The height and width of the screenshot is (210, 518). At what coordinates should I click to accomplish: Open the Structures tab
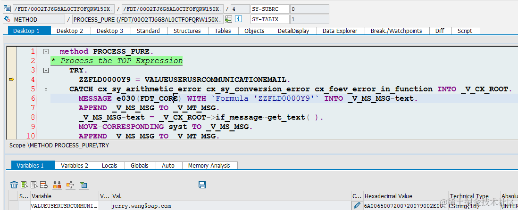pos(187,31)
